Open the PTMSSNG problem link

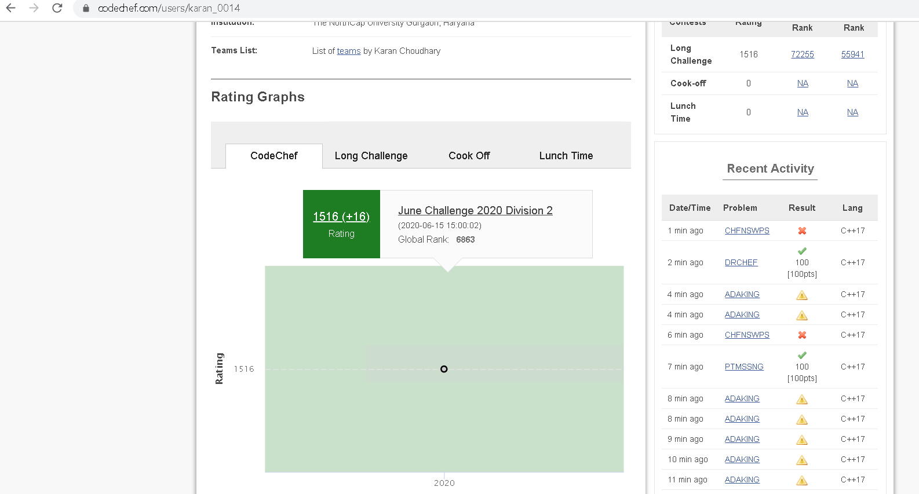744,367
